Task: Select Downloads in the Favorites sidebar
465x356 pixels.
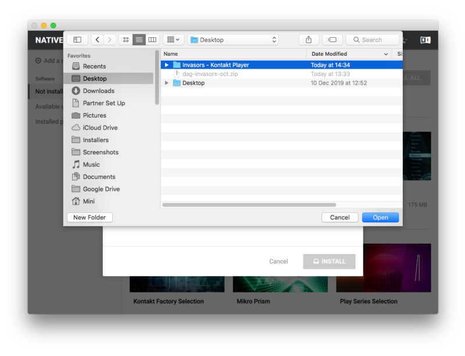Action: tap(98, 91)
